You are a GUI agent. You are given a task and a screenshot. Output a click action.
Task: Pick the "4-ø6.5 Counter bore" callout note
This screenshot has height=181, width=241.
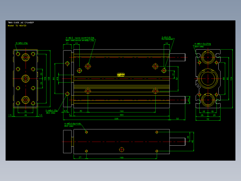80,39
